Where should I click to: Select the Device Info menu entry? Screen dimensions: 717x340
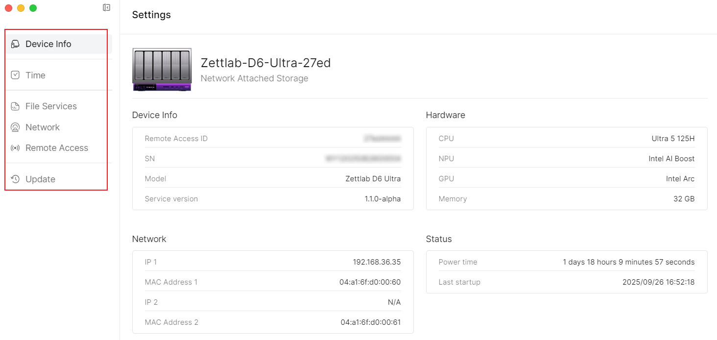pyautogui.click(x=48, y=44)
